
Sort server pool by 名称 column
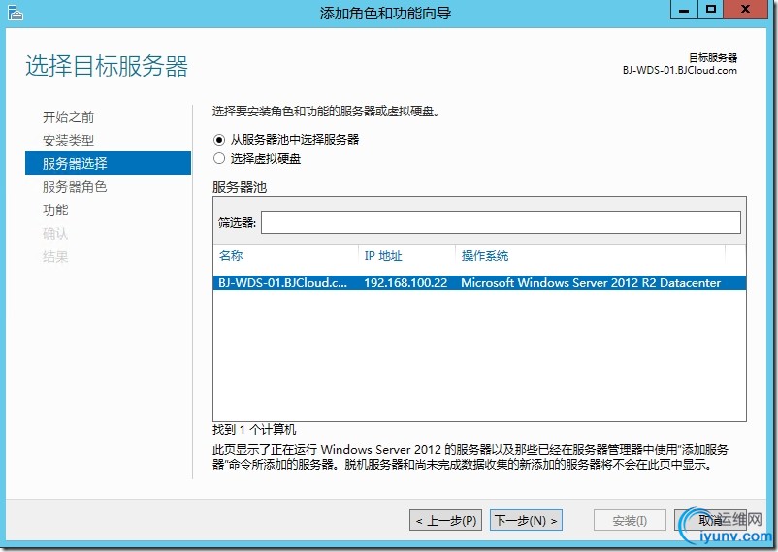[x=231, y=256]
